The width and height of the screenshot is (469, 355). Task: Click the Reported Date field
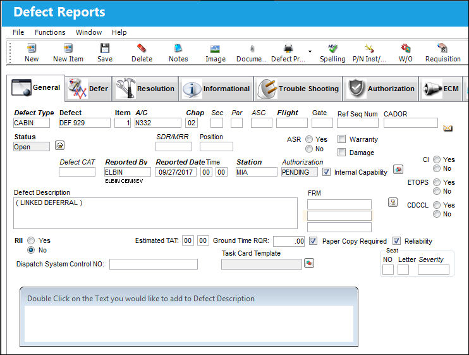point(176,172)
